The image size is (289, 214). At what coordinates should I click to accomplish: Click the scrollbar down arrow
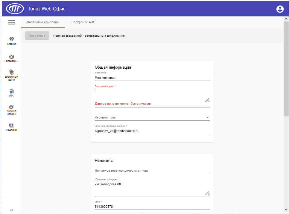click(x=286, y=210)
